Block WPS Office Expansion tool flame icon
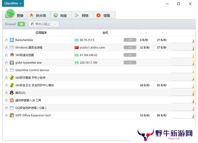This screenshot has width=198, height=143. (x=7, y=116)
